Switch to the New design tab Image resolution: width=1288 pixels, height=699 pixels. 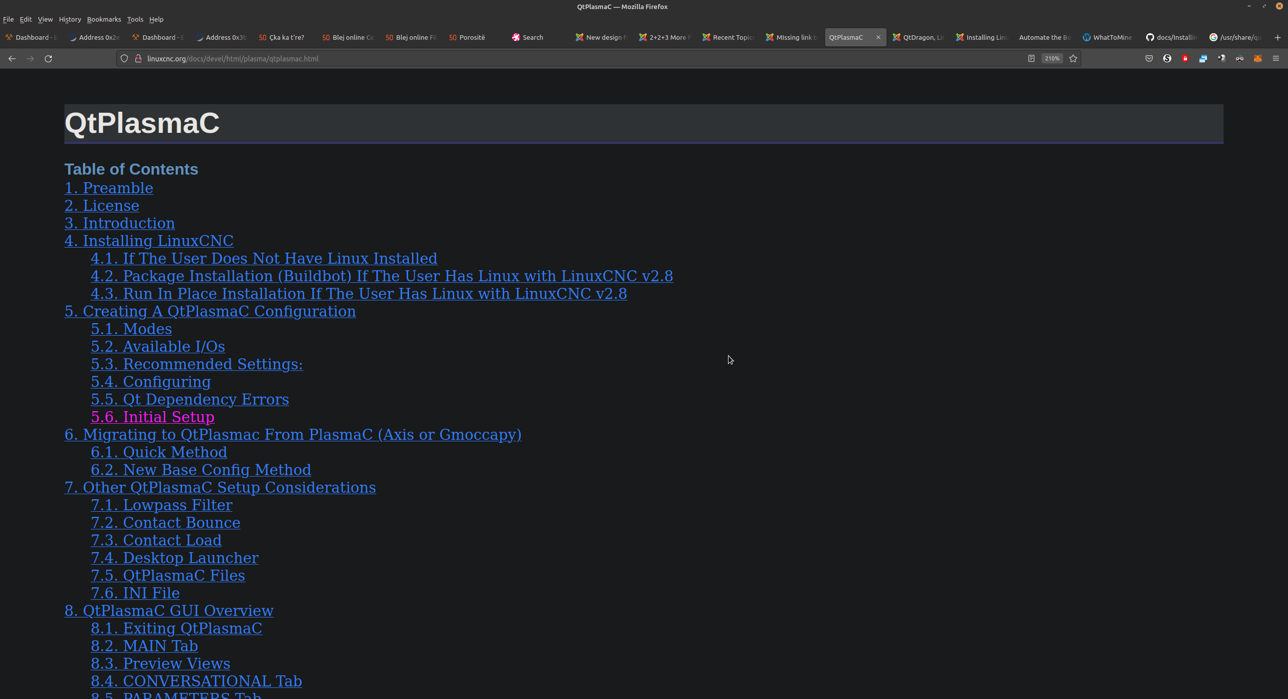point(602,37)
